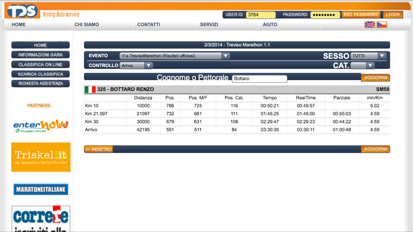The image size is (413, 232).
Task: Select the runner name '325 - BOTTARO RENZO'
Action: click(x=125, y=89)
